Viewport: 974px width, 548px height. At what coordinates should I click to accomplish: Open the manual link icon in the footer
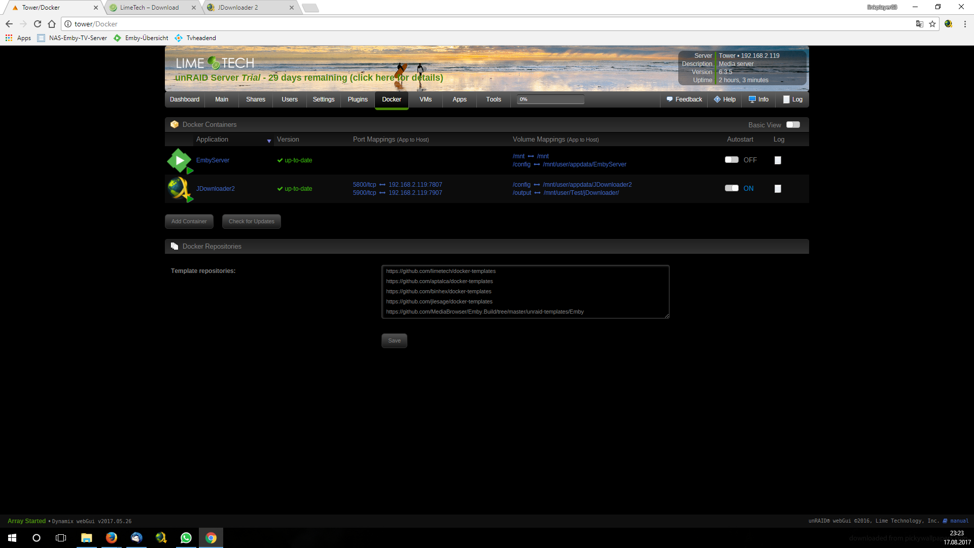[x=945, y=521]
